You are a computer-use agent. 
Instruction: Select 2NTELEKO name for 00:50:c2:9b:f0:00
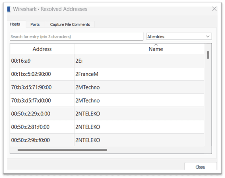coord(139,140)
